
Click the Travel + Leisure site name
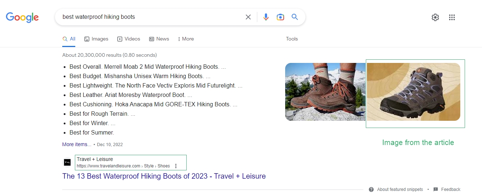[95, 159]
